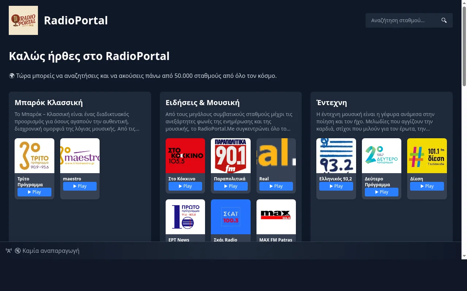This screenshot has height=291, width=467.
Task: Open ΕΡΤ News Πρώτο Πρόγραμμα logo
Action: 185,217
